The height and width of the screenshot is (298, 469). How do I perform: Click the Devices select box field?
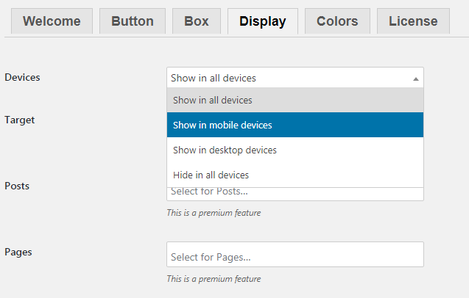coord(295,78)
